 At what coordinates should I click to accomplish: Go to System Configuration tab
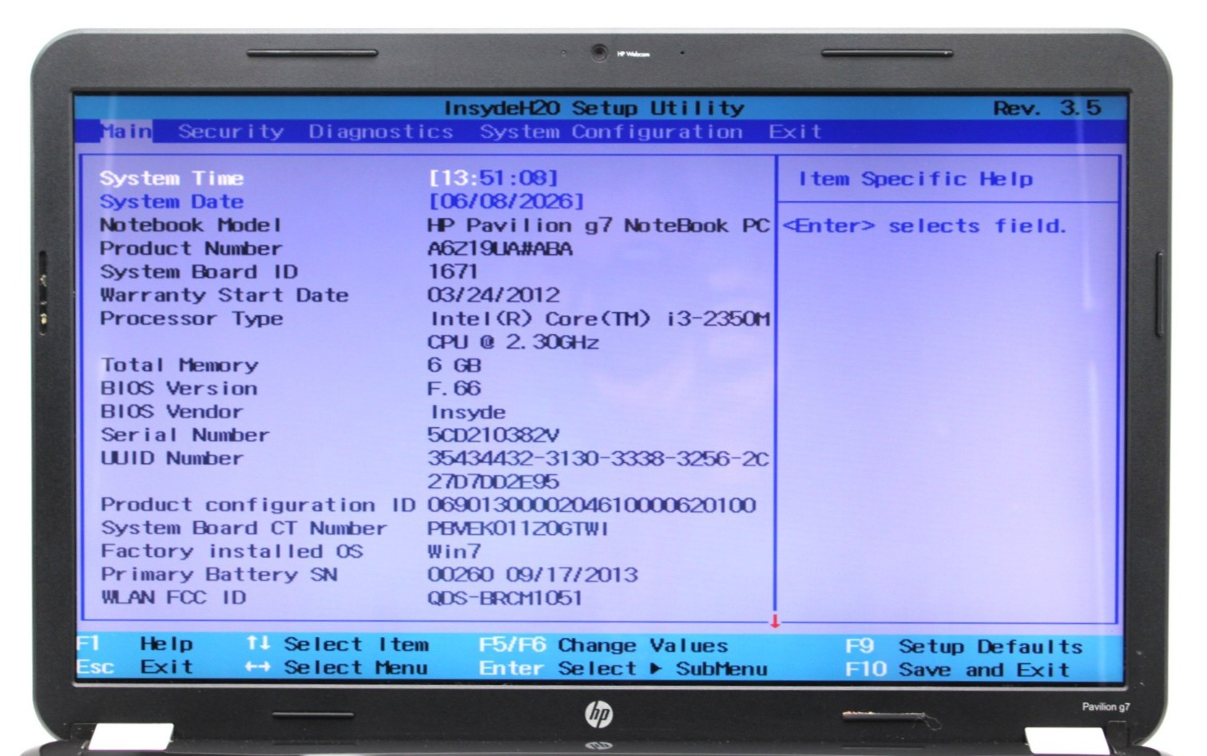(x=611, y=132)
